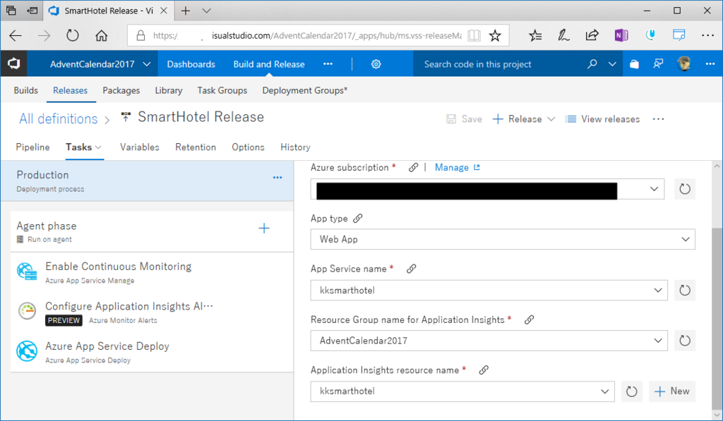Open Build and Release menu
Viewport: 723px width, 421px height.
click(269, 64)
